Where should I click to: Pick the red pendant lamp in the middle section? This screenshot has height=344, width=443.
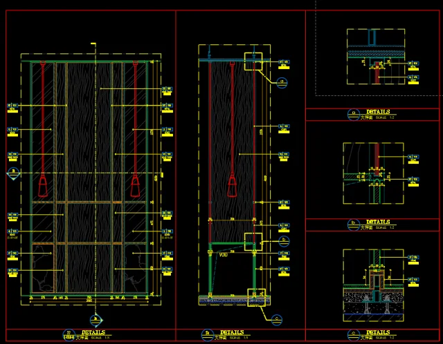pyautogui.click(x=233, y=185)
